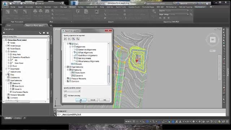Click the ortho mode icon in status bar
231x130 pixels.
point(144,121)
